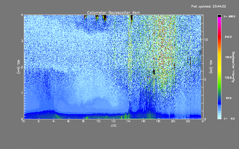Click the "120.0" colorbar value label
This screenshot has width=239, height=149.
point(228,77)
